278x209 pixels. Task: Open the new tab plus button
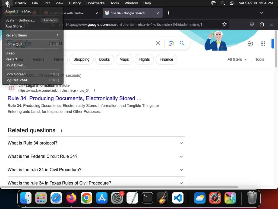pyautogui.click(x=168, y=13)
